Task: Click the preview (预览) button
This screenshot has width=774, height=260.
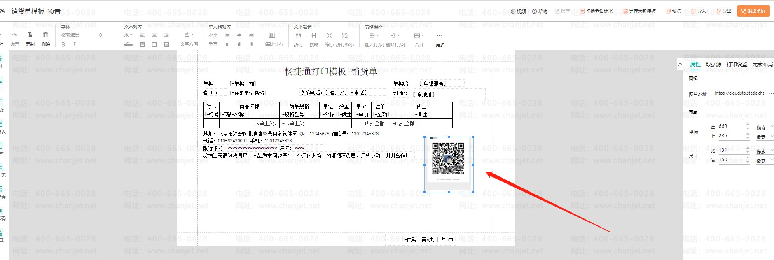Action: 673,11
